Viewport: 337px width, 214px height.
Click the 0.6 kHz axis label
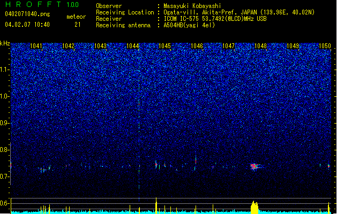(4, 203)
